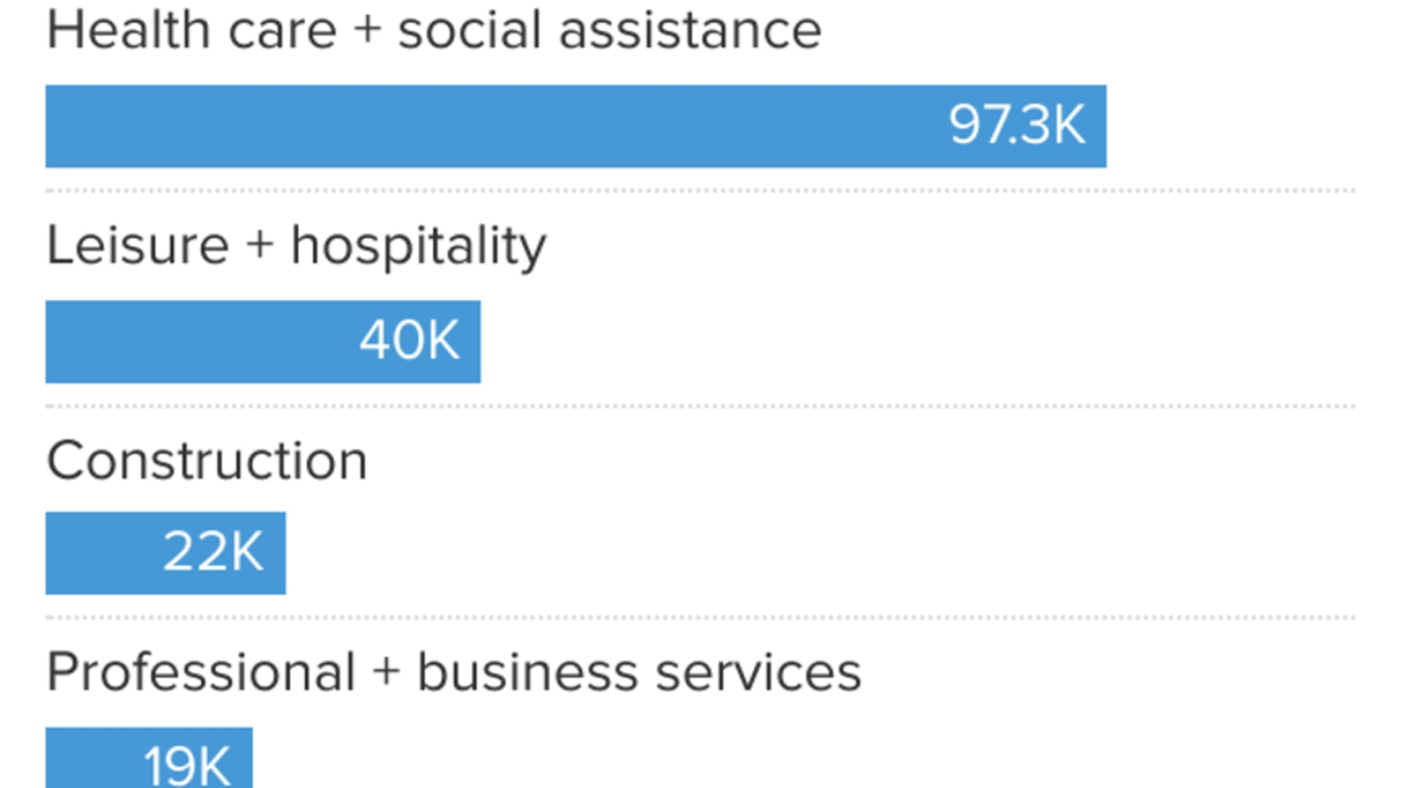Screen dimensions: 1401x788
Task: Click the word "assistance" in the top label
Action: pyautogui.click(x=690, y=31)
